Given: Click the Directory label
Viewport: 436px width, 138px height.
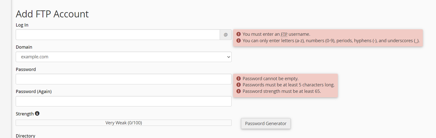Looking at the screenshot, I should click(25, 136).
